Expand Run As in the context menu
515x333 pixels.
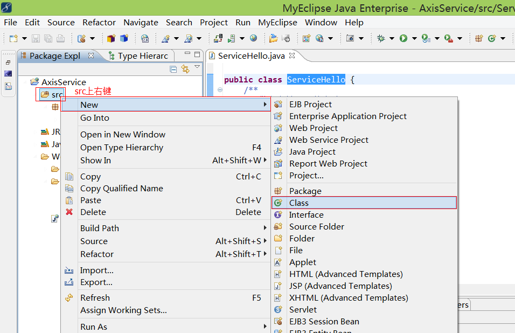pyautogui.click(x=165, y=327)
